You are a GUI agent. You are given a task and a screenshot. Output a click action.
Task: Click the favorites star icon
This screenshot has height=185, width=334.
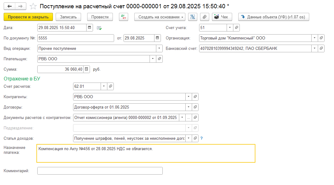34,6
